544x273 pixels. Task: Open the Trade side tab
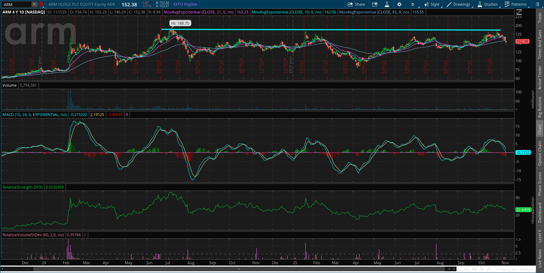point(540,18)
